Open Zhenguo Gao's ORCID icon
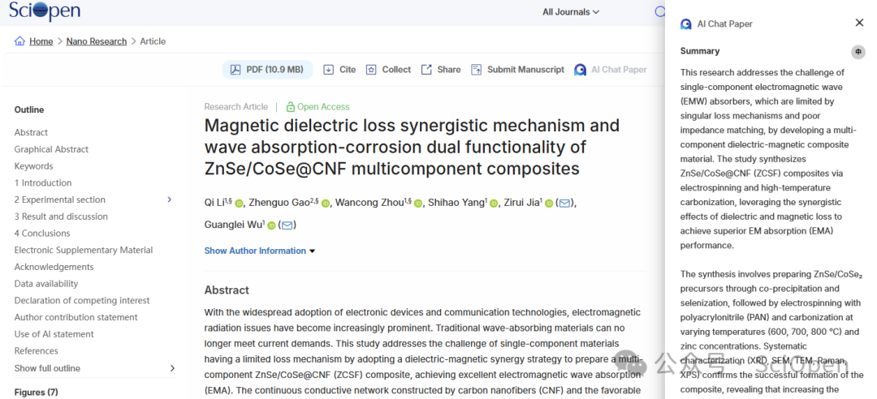 click(x=326, y=204)
